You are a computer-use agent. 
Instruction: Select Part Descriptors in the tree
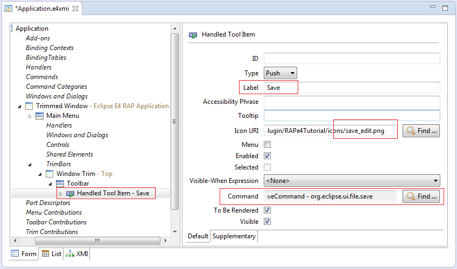click(48, 202)
